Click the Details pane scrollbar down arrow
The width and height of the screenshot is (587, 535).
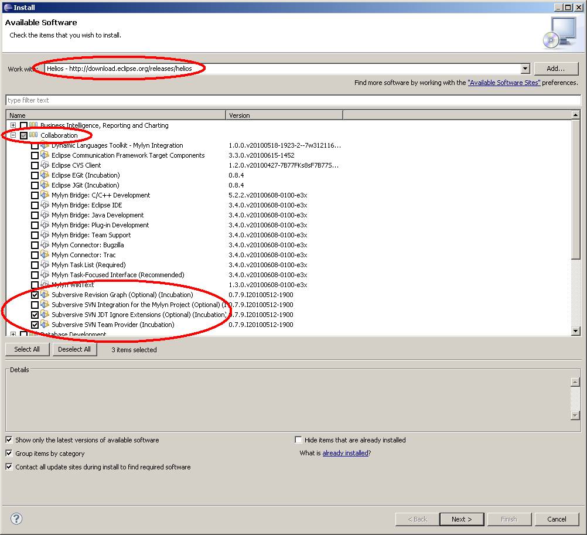pos(575,415)
